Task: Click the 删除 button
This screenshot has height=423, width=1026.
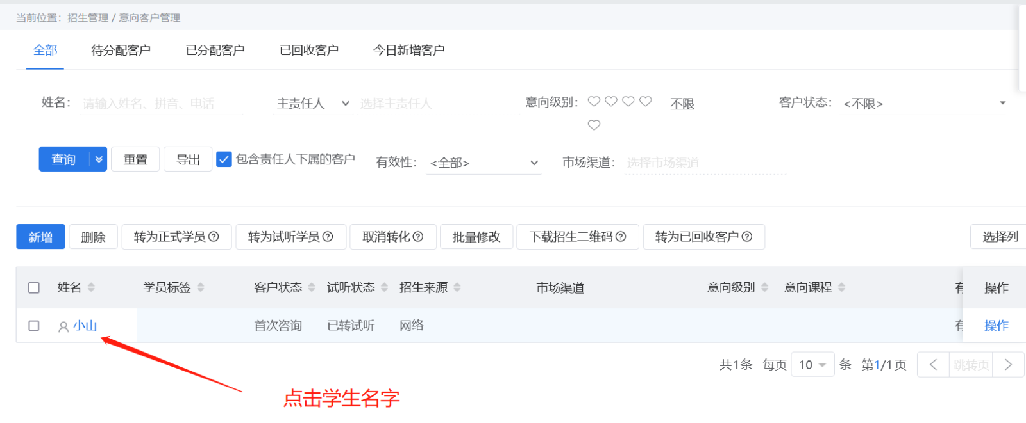Action: [93, 237]
